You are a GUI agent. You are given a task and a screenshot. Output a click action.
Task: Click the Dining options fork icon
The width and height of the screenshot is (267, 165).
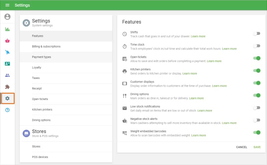point(124,96)
